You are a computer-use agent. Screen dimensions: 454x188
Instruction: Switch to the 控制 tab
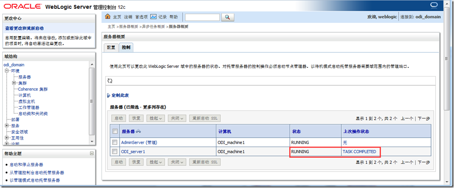pyautogui.click(x=126, y=48)
